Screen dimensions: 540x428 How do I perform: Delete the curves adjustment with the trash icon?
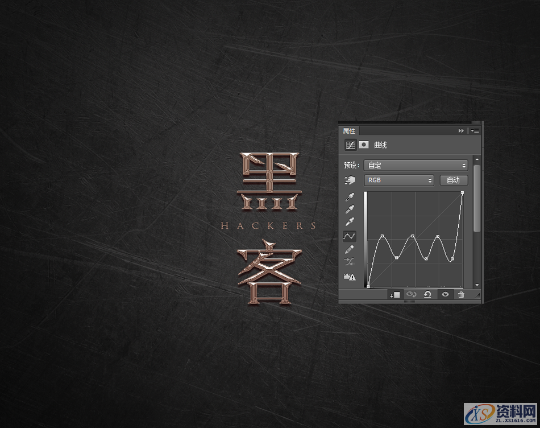tap(462, 294)
